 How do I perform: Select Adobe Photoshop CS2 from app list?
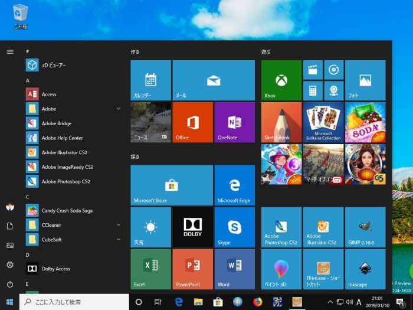tap(65, 182)
